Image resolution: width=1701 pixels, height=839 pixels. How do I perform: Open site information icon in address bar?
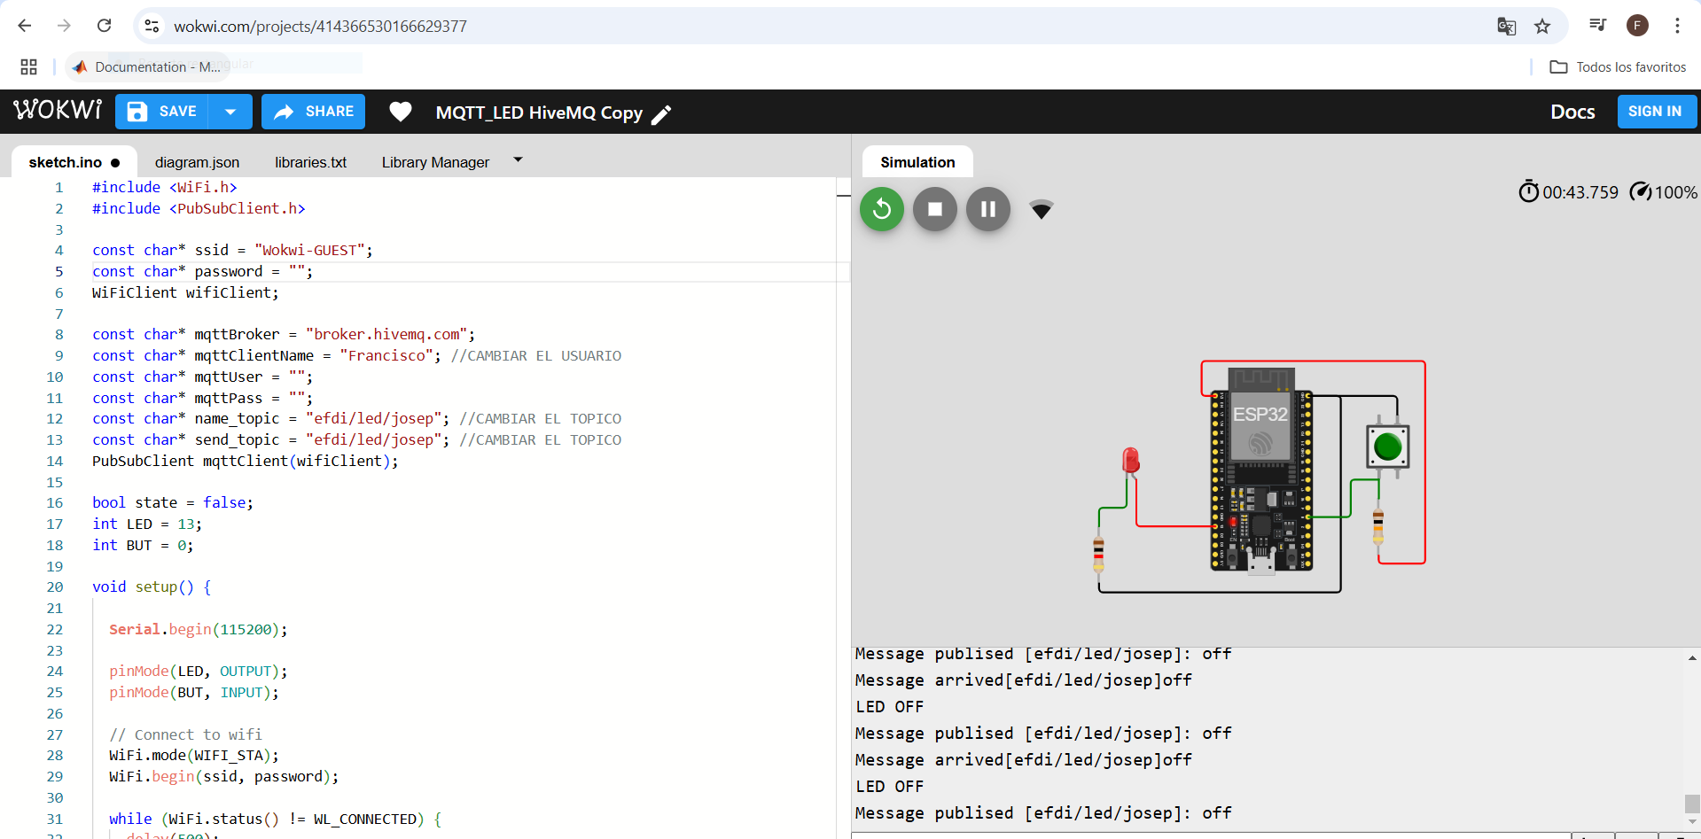[x=152, y=26]
